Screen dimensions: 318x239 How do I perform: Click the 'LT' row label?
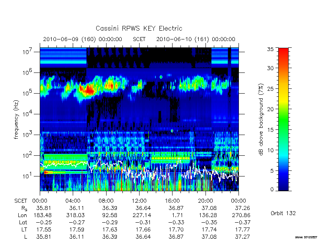click(24, 229)
